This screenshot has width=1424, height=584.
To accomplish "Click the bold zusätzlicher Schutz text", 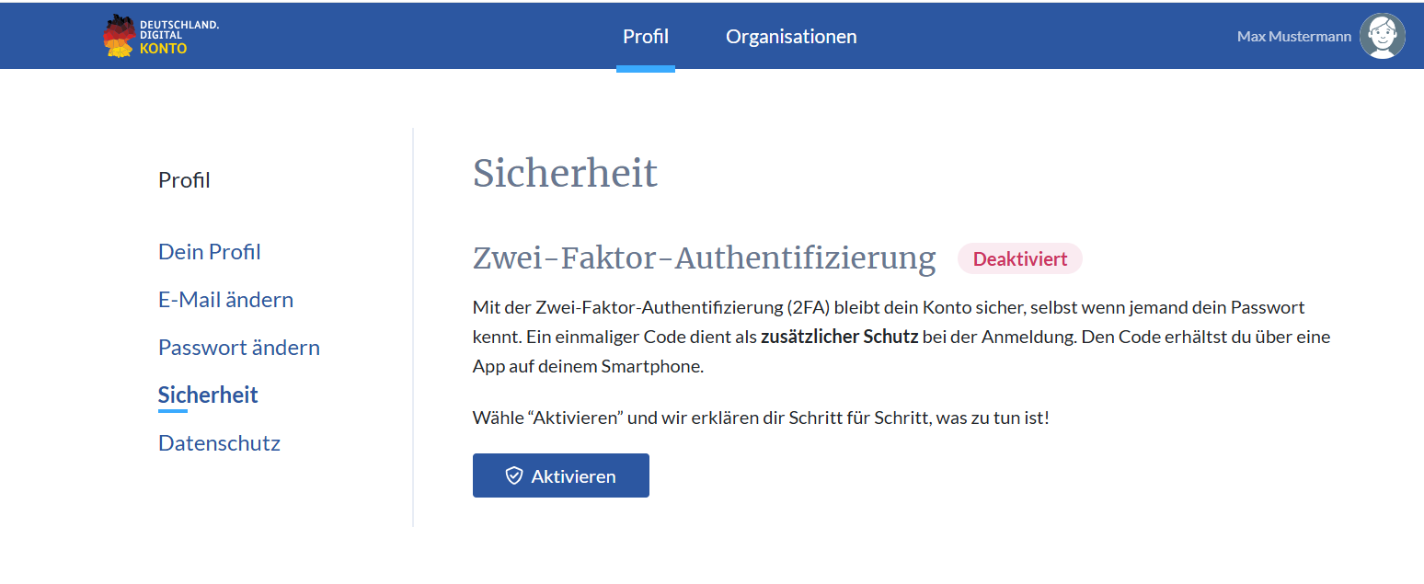I will (839, 337).
